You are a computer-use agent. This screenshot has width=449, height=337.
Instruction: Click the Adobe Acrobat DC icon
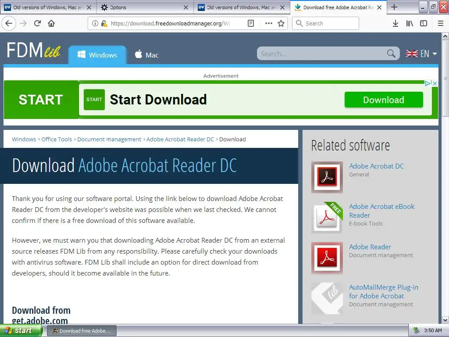(327, 177)
